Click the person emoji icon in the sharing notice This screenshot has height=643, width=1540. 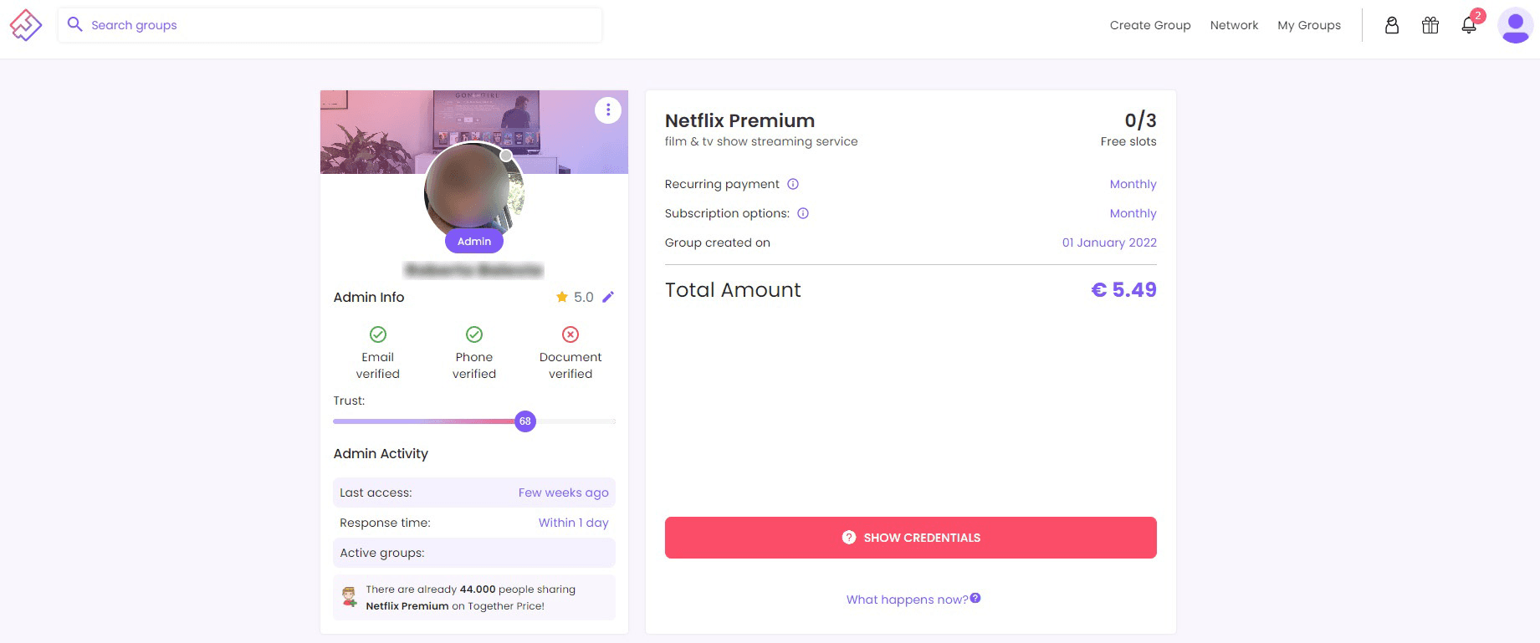[x=349, y=597]
